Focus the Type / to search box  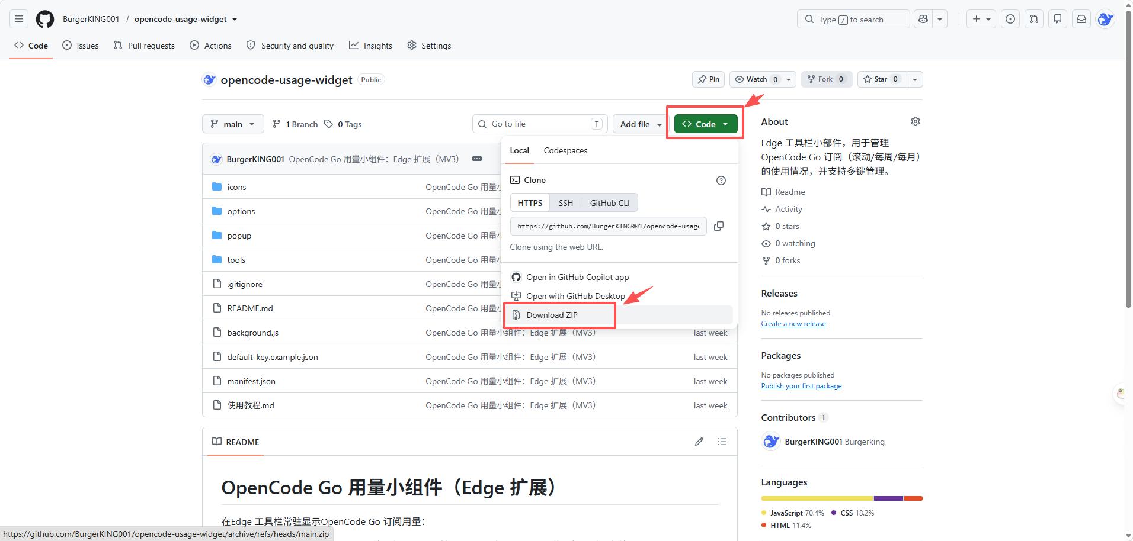click(853, 19)
